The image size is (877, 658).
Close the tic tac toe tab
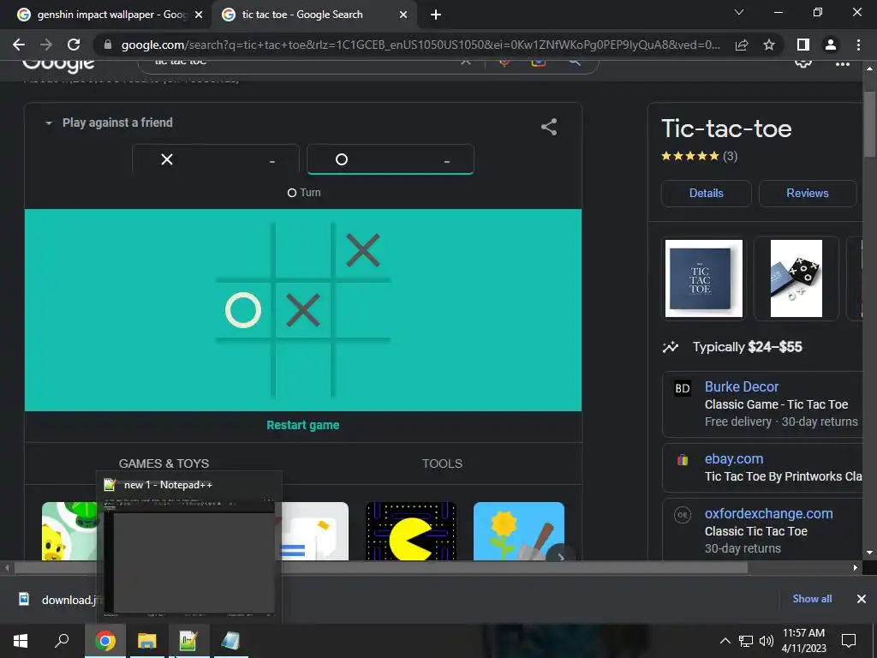tap(403, 15)
